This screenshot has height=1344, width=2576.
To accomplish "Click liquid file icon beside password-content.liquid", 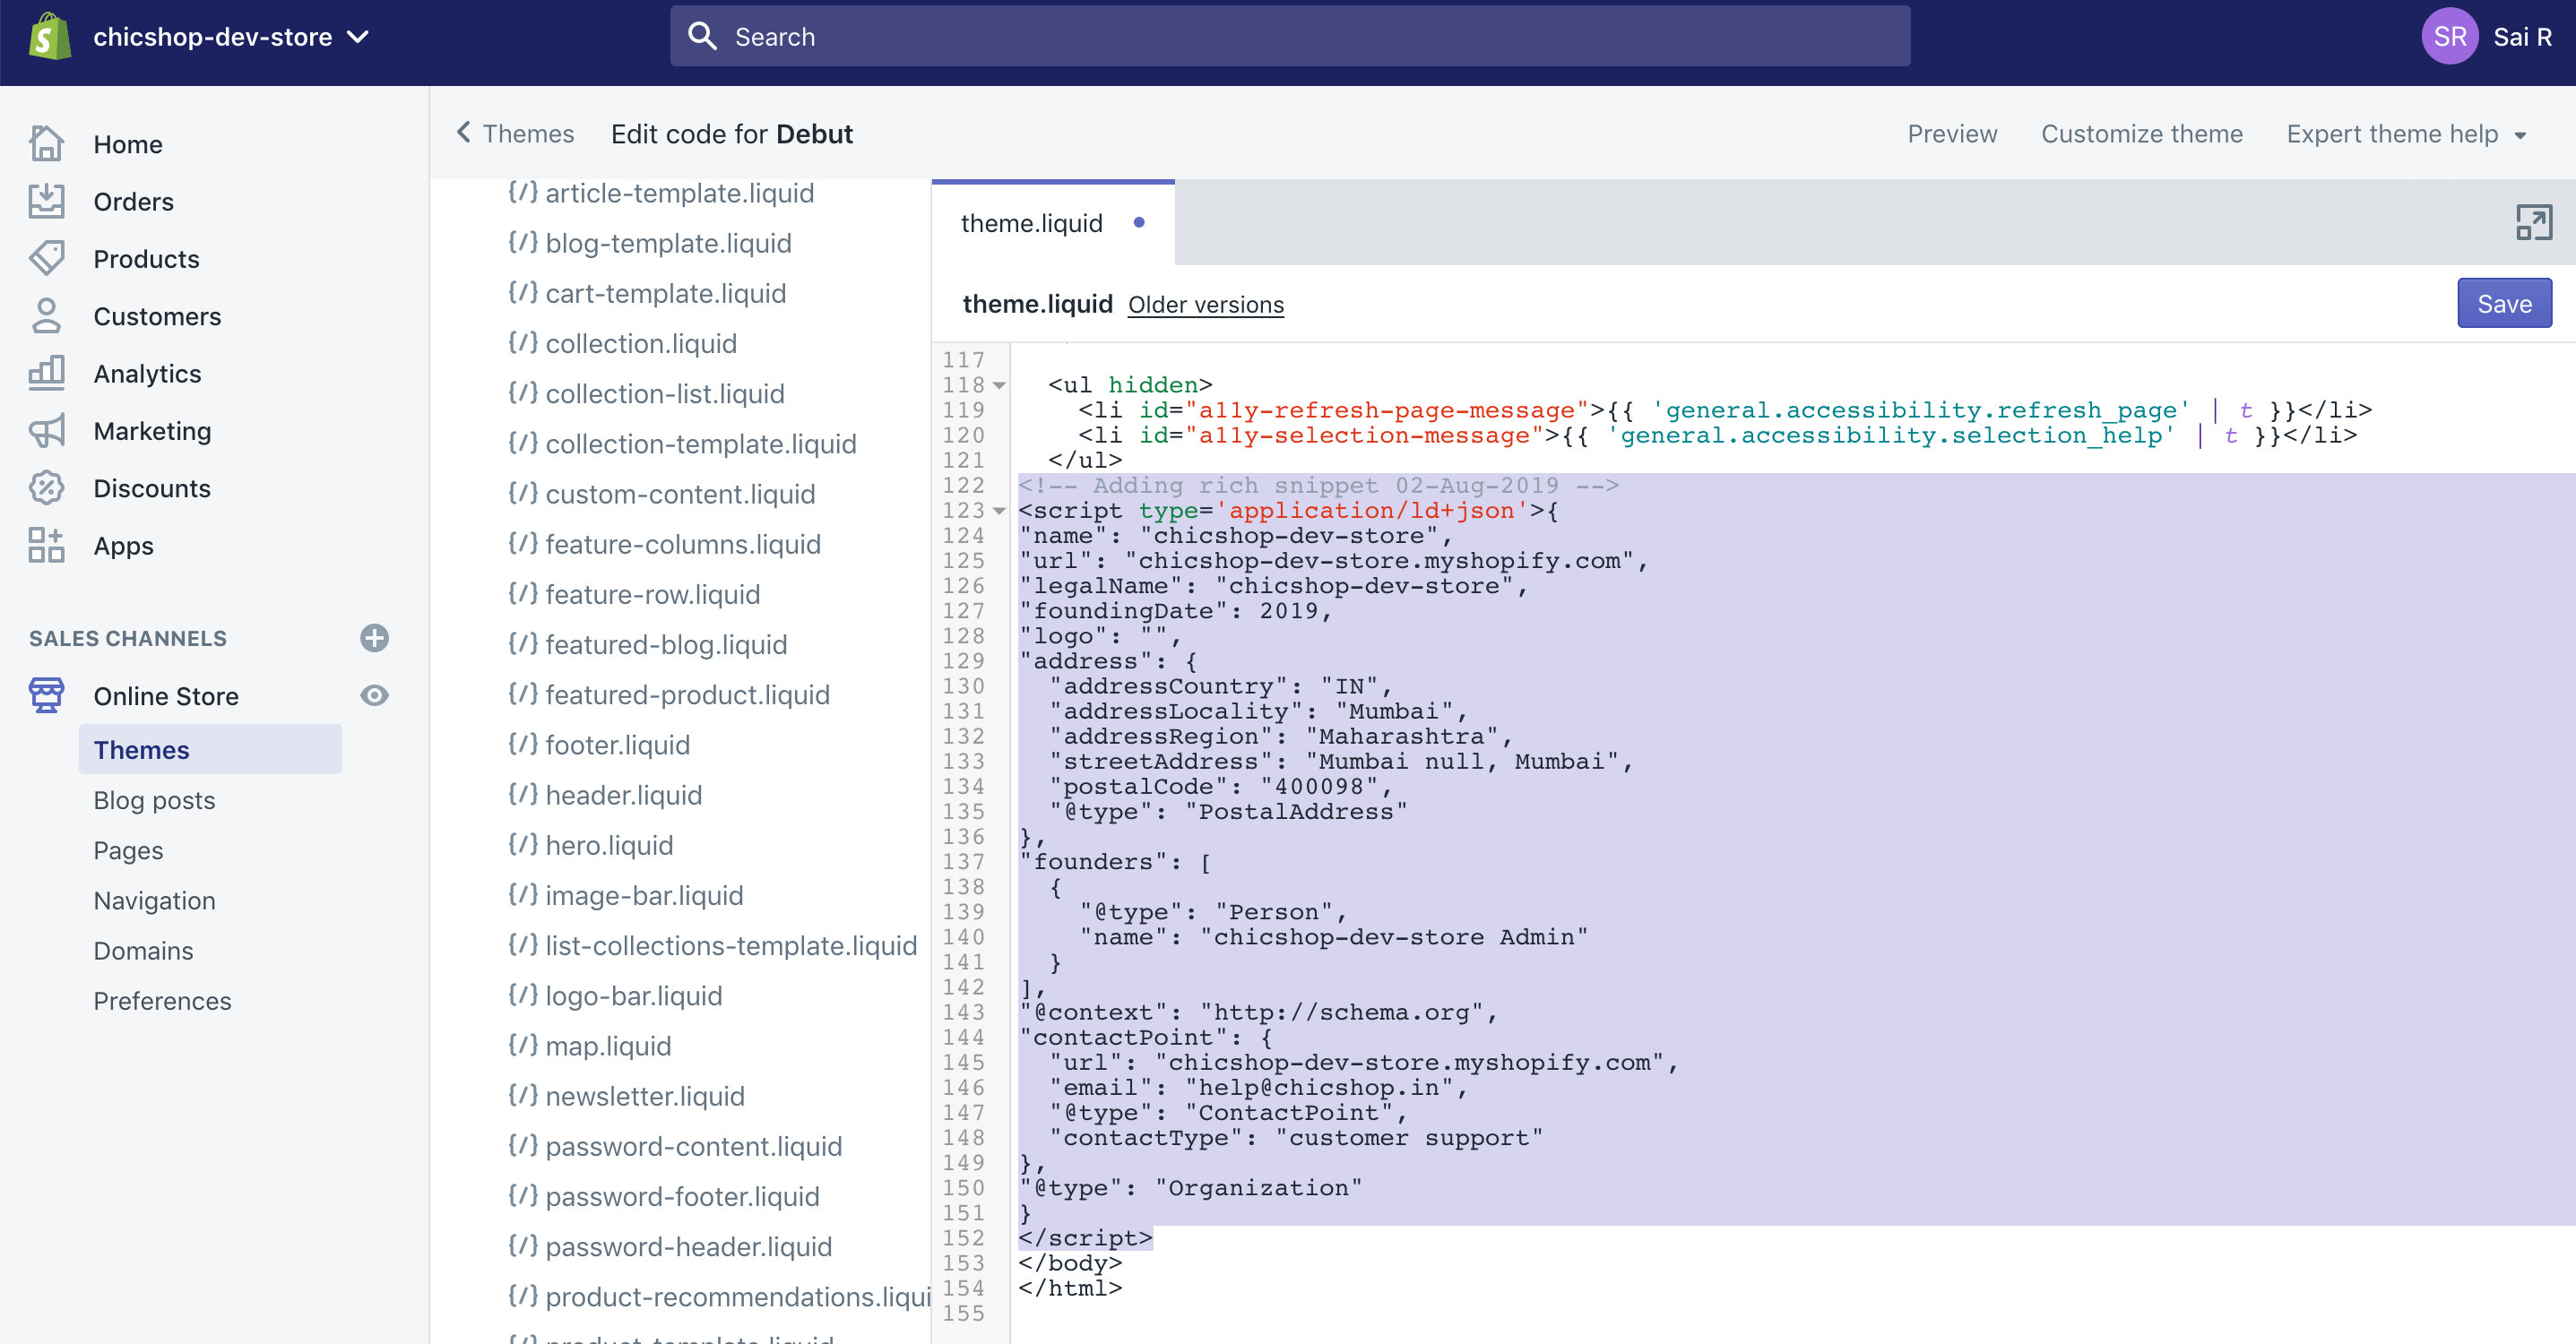I will coord(522,1145).
